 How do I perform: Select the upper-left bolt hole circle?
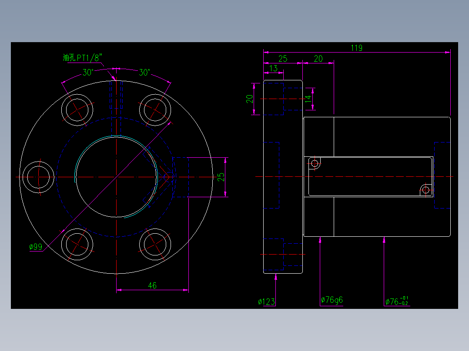[x=77, y=110]
